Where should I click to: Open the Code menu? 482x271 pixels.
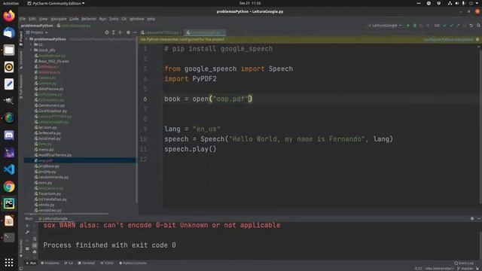point(74,19)
